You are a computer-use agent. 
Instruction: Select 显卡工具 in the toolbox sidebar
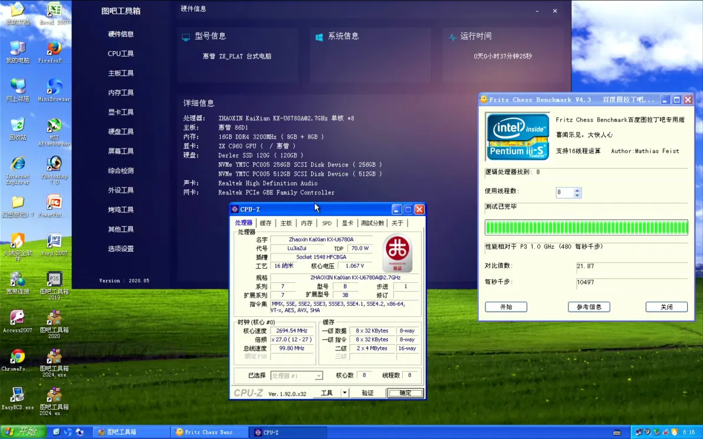(120, 112)
